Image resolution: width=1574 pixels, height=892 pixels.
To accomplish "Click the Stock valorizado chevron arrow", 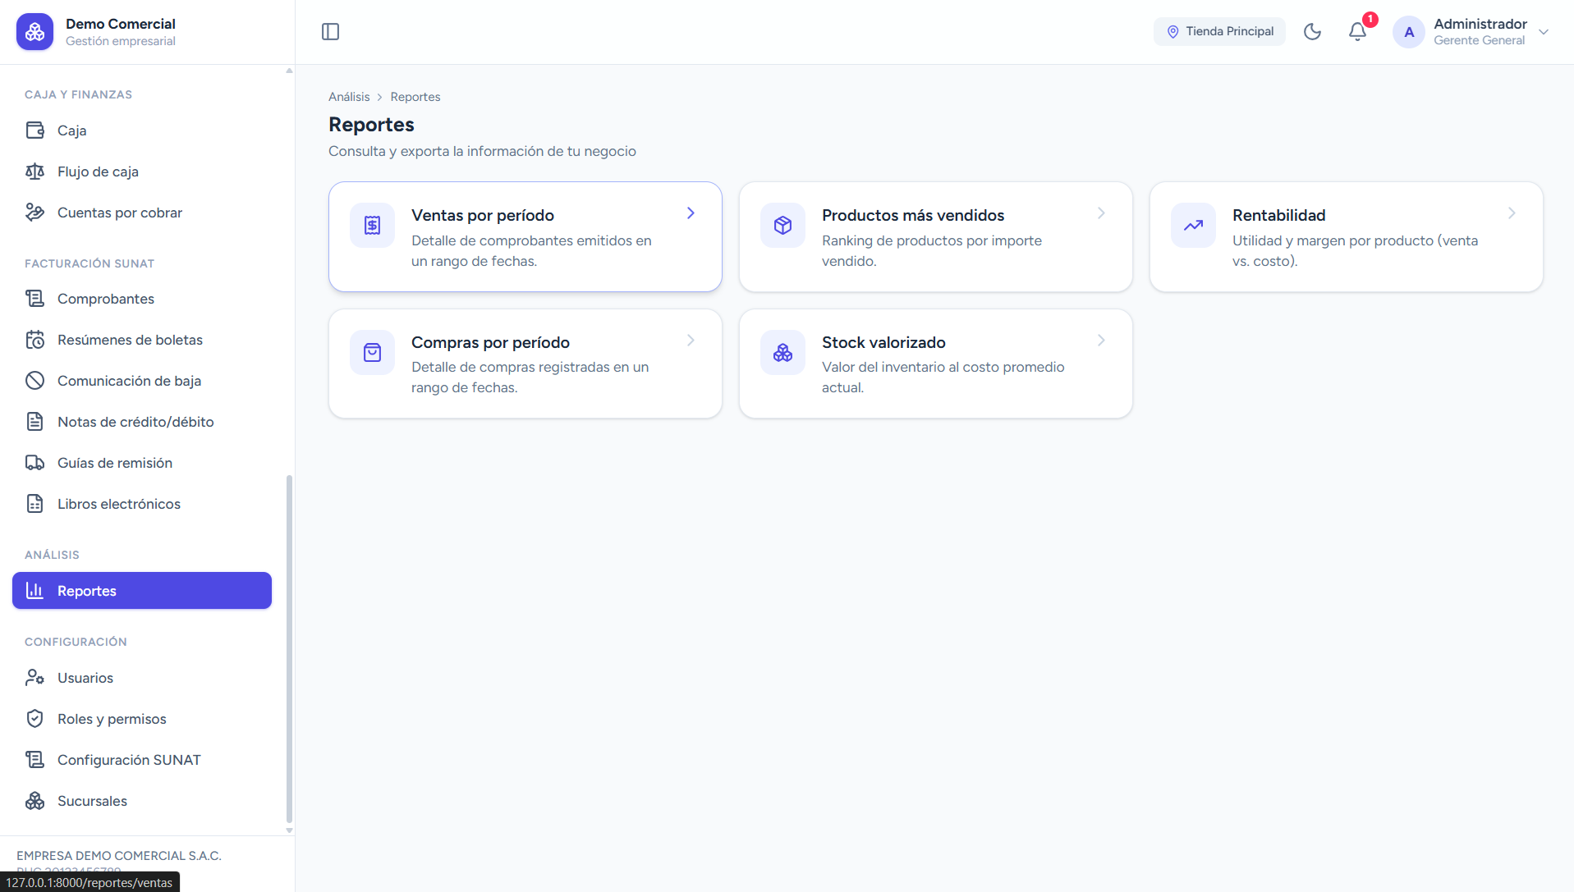I will pos(1101,341).
